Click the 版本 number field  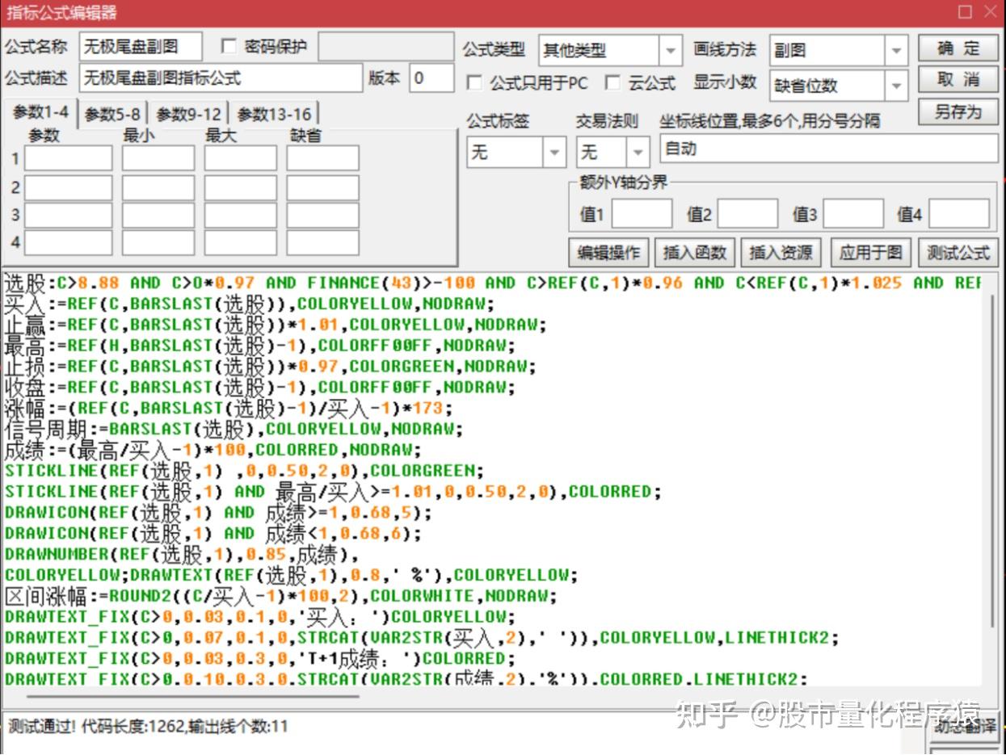click(x=431, y=78)
